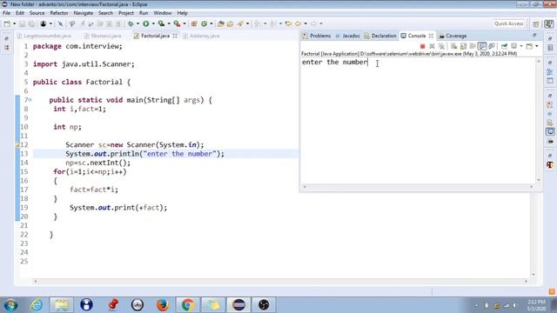Click the Open Type icon in toolbar

pyautogui.click(x=220, y=23)
